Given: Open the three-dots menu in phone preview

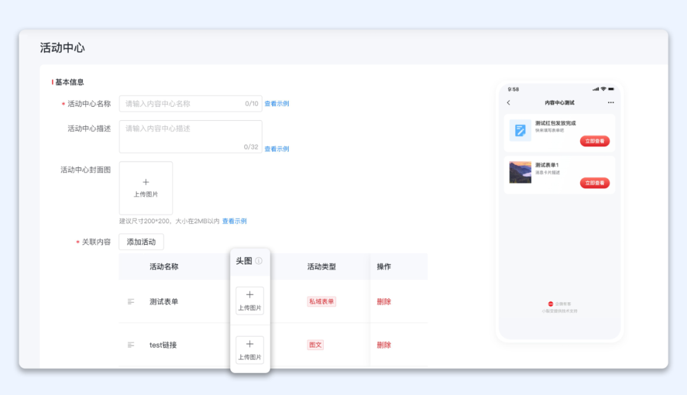Looking at the screenshot, I should [x=611, y=102].
